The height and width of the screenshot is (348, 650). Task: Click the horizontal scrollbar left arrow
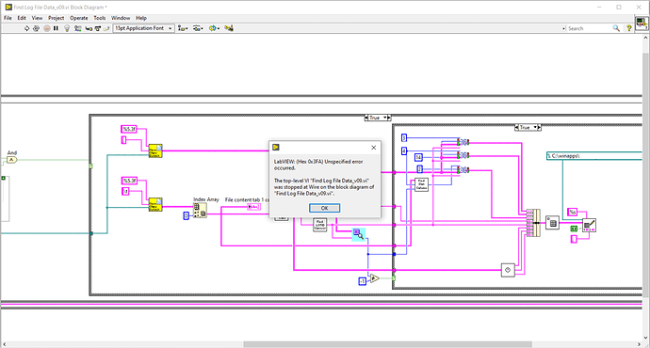click(4, 344)
